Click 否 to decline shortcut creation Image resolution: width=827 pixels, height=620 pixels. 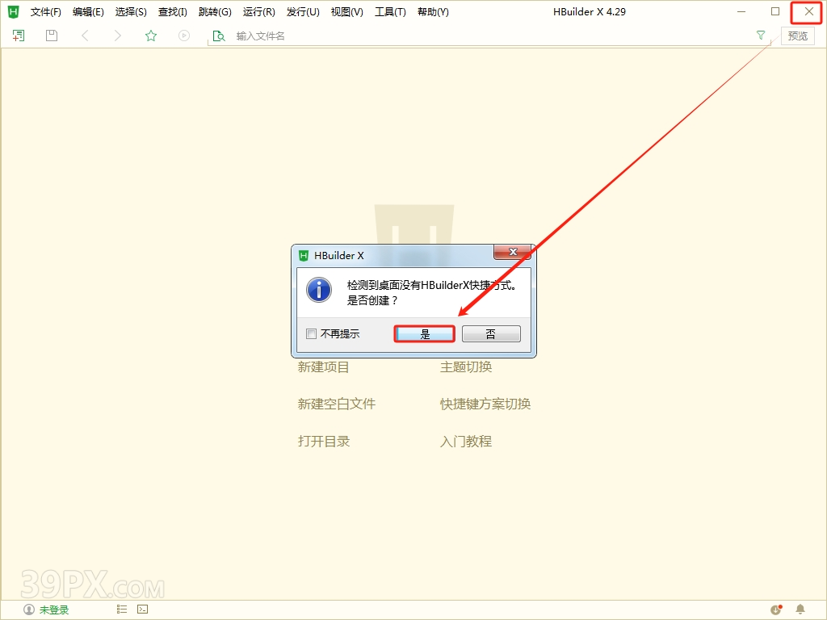pos(491,333)
